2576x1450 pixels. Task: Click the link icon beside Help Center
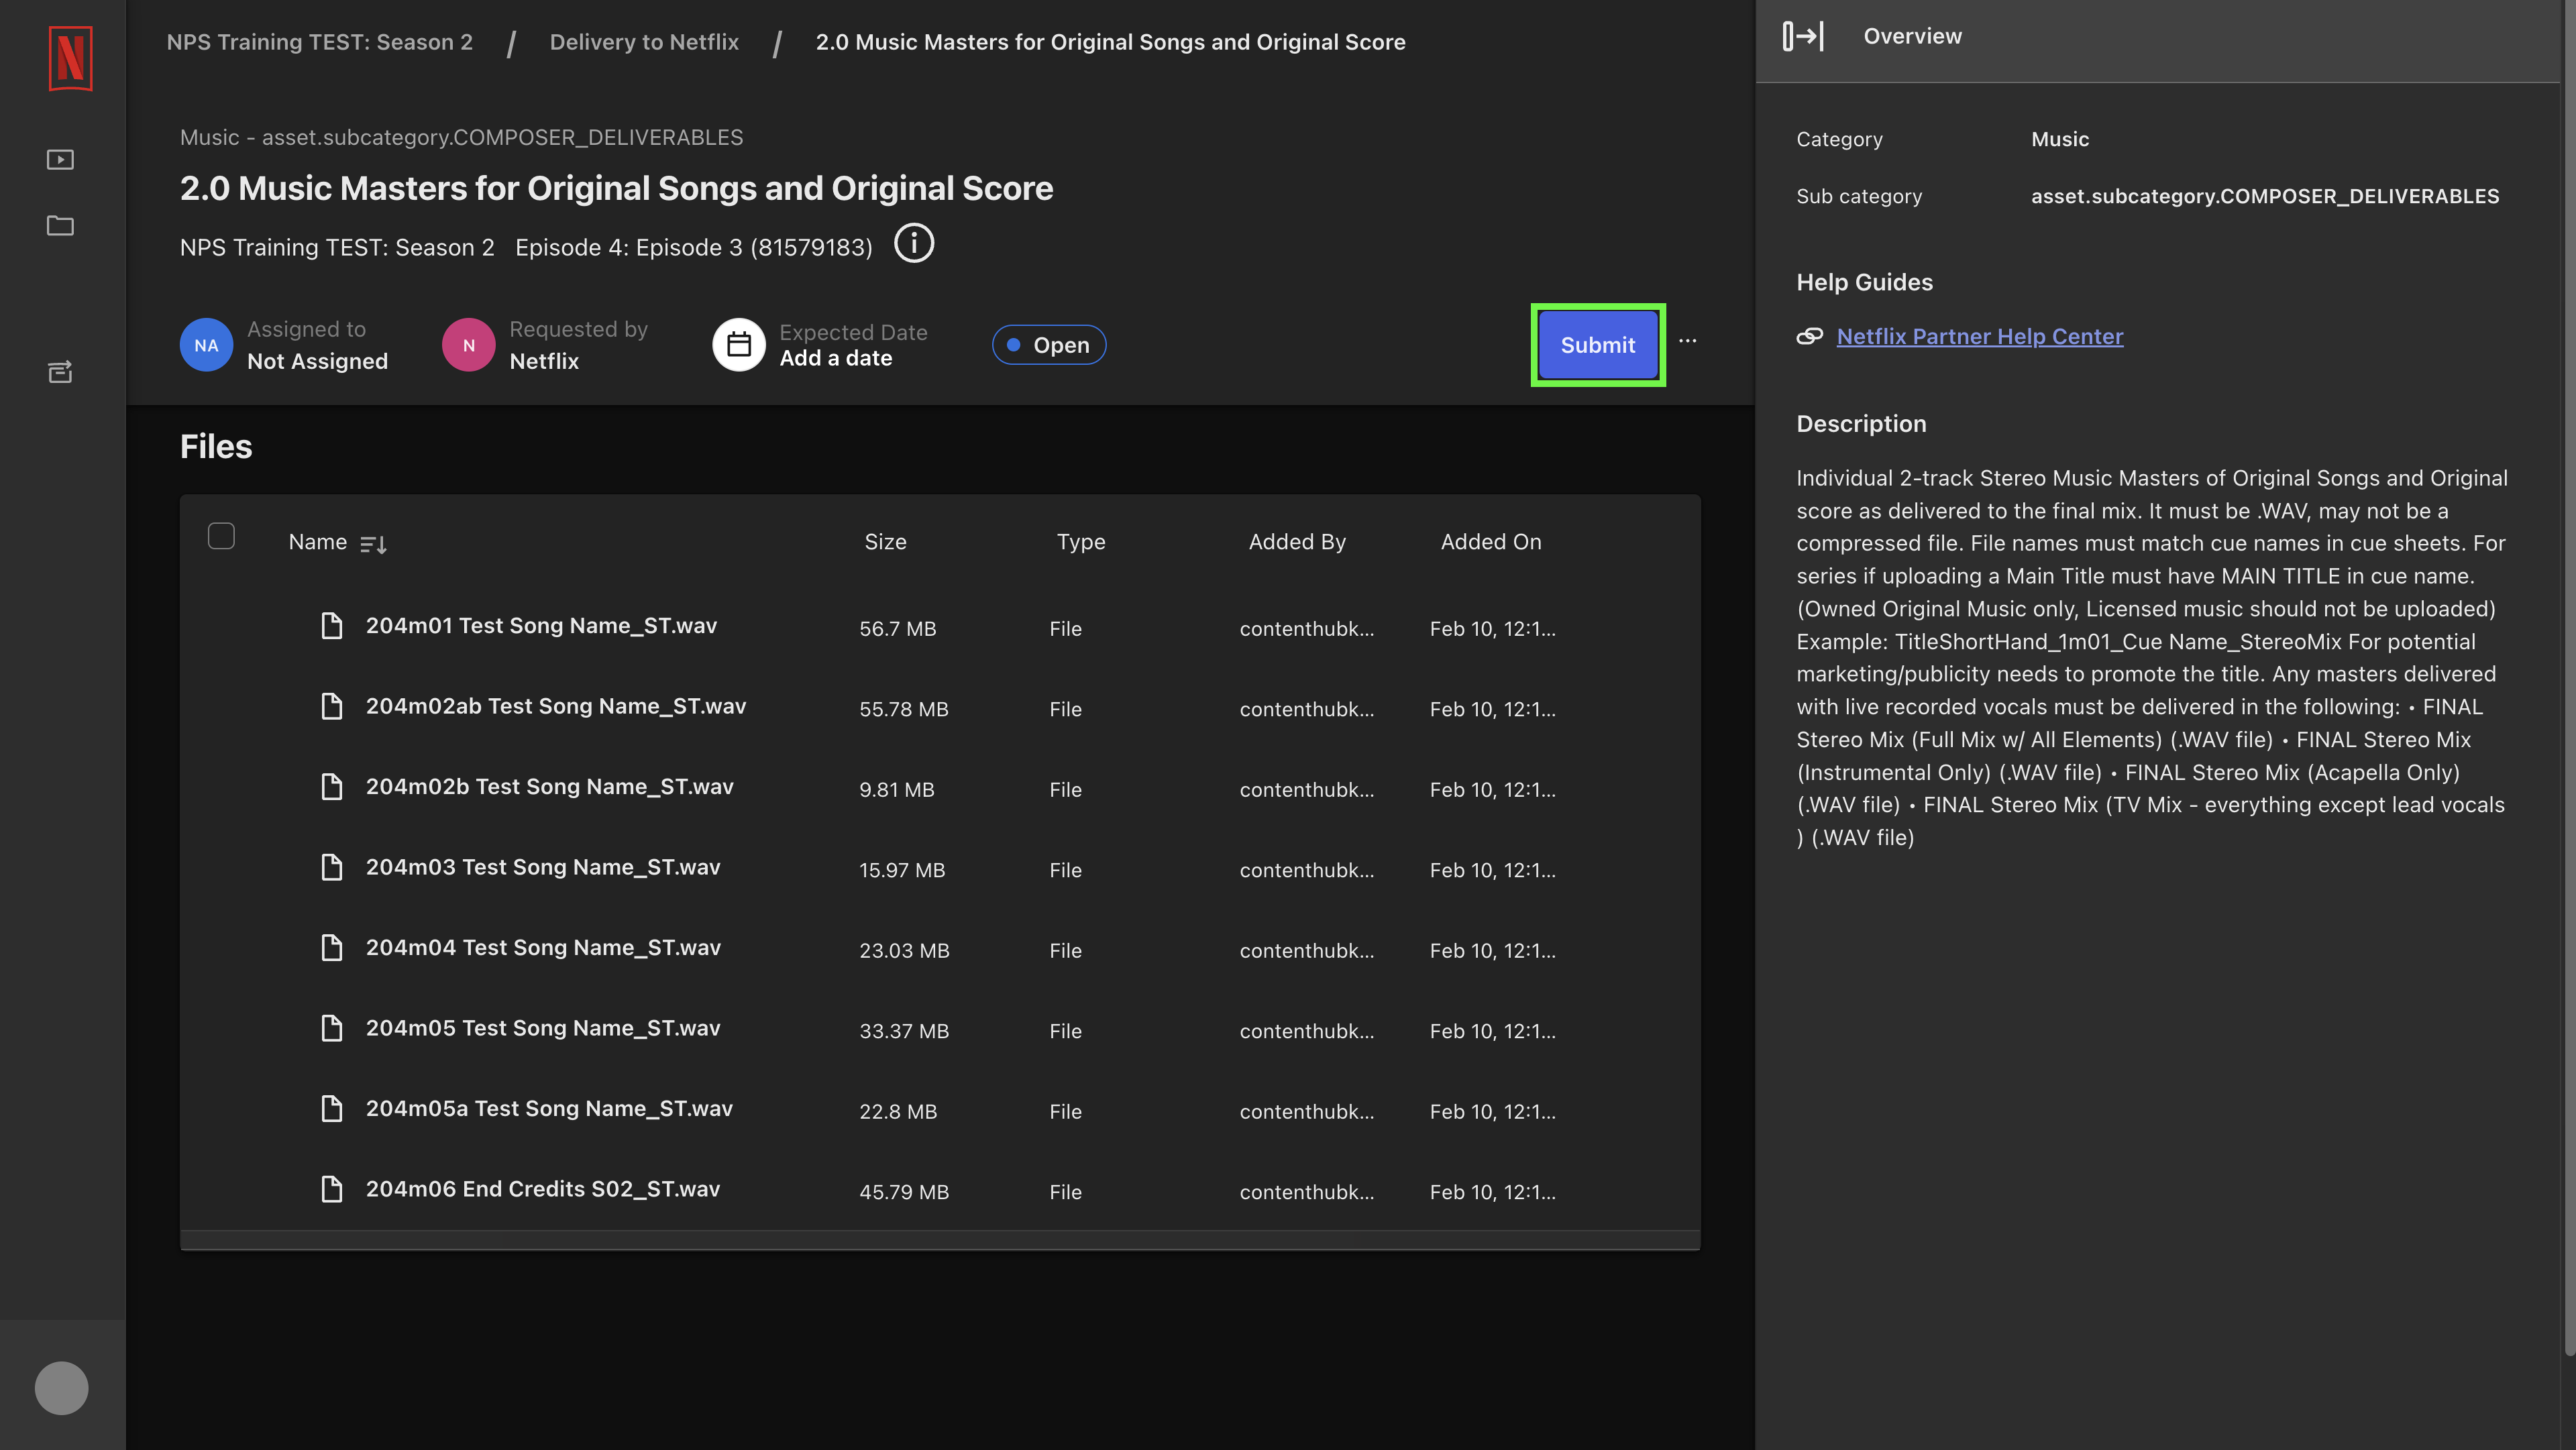[x=1809, y=337]
